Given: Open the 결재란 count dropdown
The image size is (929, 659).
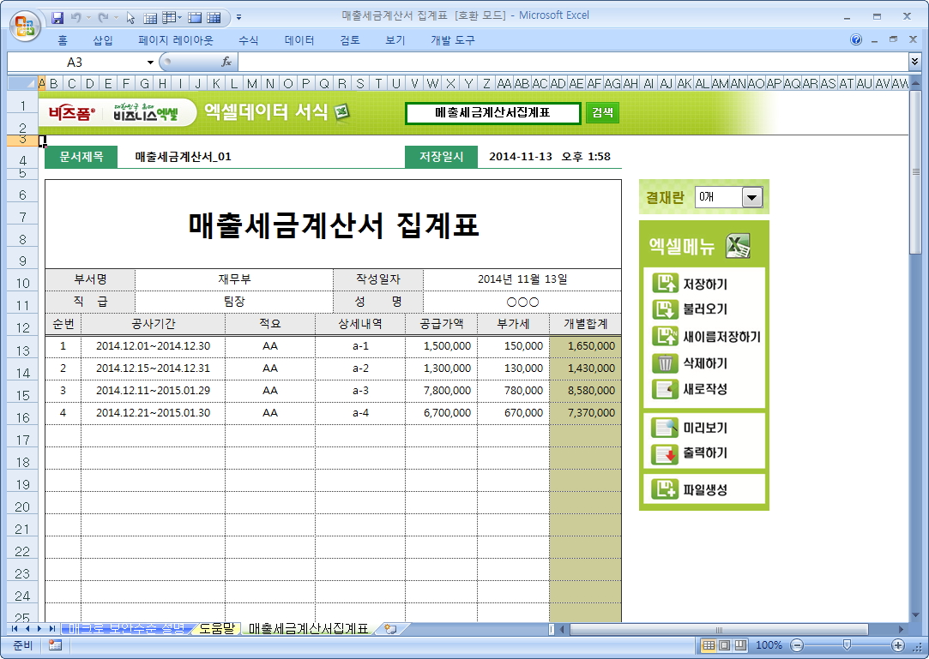Looking at the screenshot, I should point(751,198).
